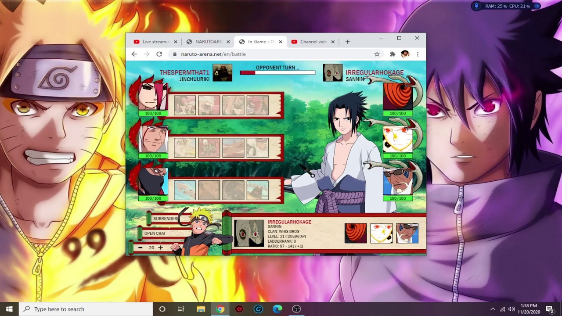The height and width of the screenshot is (316, 562).
Task: Go back in Chrome
Action: pos(134,54)
